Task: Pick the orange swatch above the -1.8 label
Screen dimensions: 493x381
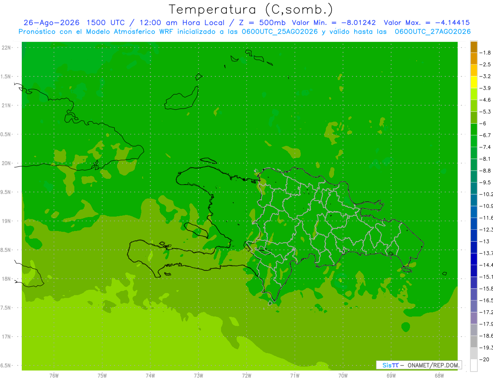Action: pos(474,47)
